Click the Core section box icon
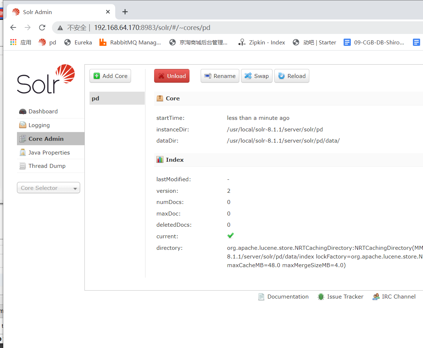This screenshot has height=348, width=423. coord(160,98)
